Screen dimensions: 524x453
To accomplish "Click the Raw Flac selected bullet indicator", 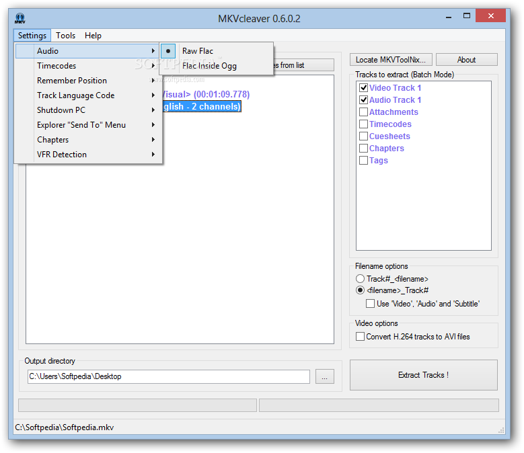I will point(168,51).
